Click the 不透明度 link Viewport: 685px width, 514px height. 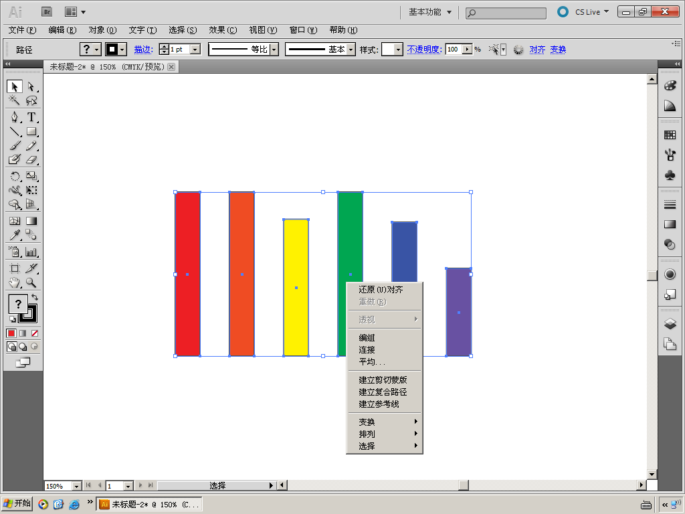425,50
